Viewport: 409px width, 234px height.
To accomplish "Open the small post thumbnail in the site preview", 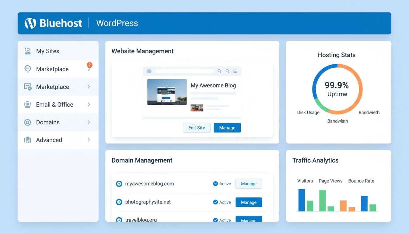I will tap(197, 108).
